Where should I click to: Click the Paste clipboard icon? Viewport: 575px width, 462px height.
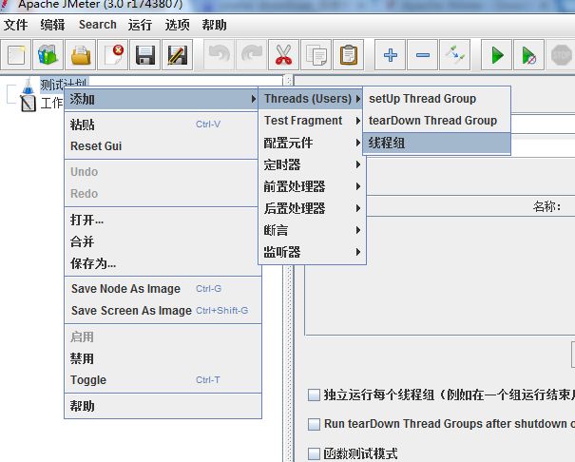point(348,55)
